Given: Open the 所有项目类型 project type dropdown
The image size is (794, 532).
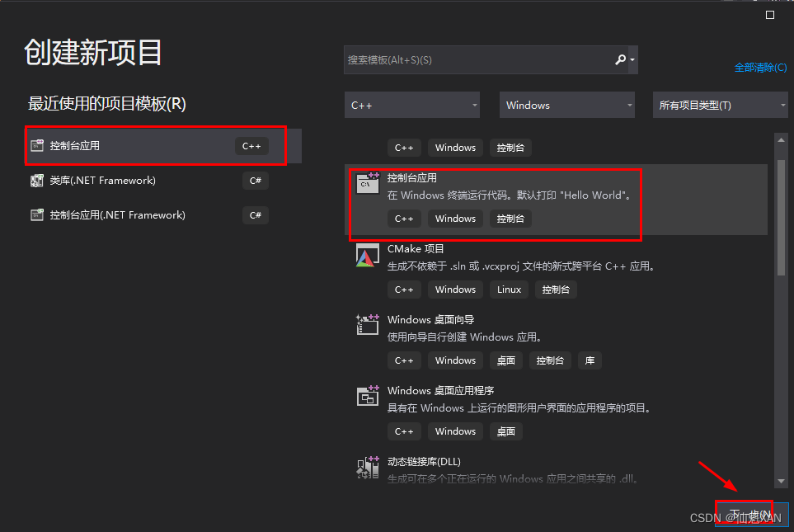Looking at the screenshot, I should click(721, 105).
